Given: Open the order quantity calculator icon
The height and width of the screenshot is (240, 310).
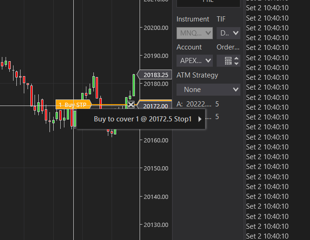Looking at the screenshot, I should (228, 61).
